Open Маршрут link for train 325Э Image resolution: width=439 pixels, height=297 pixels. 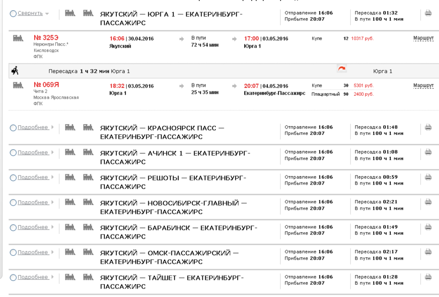point(423,38)
